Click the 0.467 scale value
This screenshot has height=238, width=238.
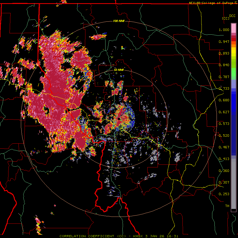tap(224, 147)
